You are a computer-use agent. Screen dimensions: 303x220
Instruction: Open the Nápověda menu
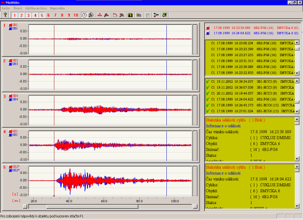[x=57, y=8]
